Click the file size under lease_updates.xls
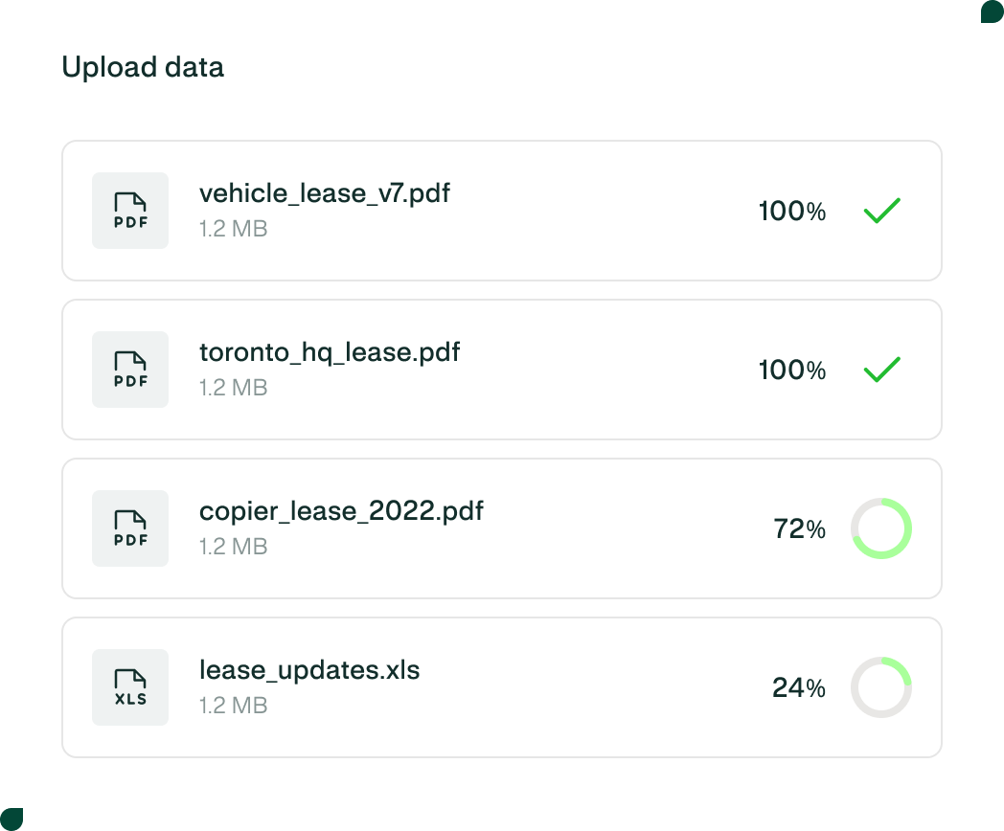Image resolution: width=1004 pixels, height=831 pixels. [233, 706]
